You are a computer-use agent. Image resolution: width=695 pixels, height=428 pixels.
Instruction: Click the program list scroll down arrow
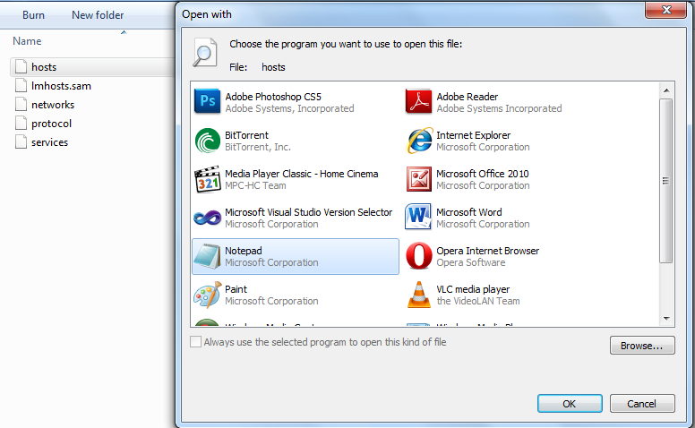coord(665,319)
